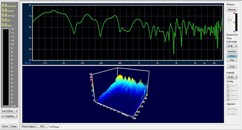This screenshot has height=130, width=242.
Task: Click the LAeq reading
Action: pyautogui.click(x=7, y=25)
